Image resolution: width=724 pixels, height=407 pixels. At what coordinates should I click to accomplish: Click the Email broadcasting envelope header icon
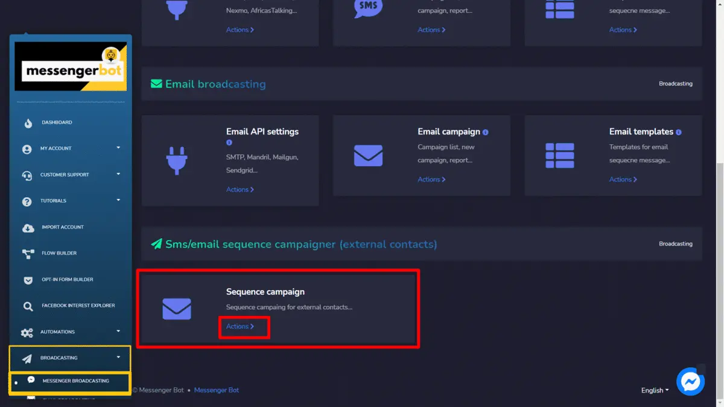tap(156, 84)
